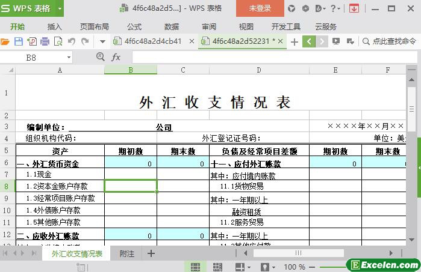Click inside the formula bar input
The image size is (421, 272).
[x=275, y=57]
